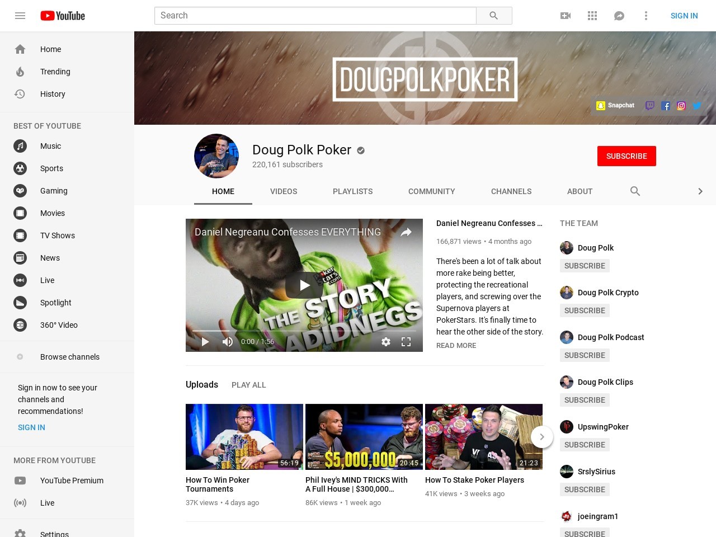Open the three-dot settings menu
This screenshot has height=537, width=716.
pyautogui.click(x=646, y=16)
